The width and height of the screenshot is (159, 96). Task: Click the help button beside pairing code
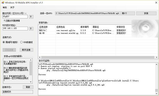(31, 17)
